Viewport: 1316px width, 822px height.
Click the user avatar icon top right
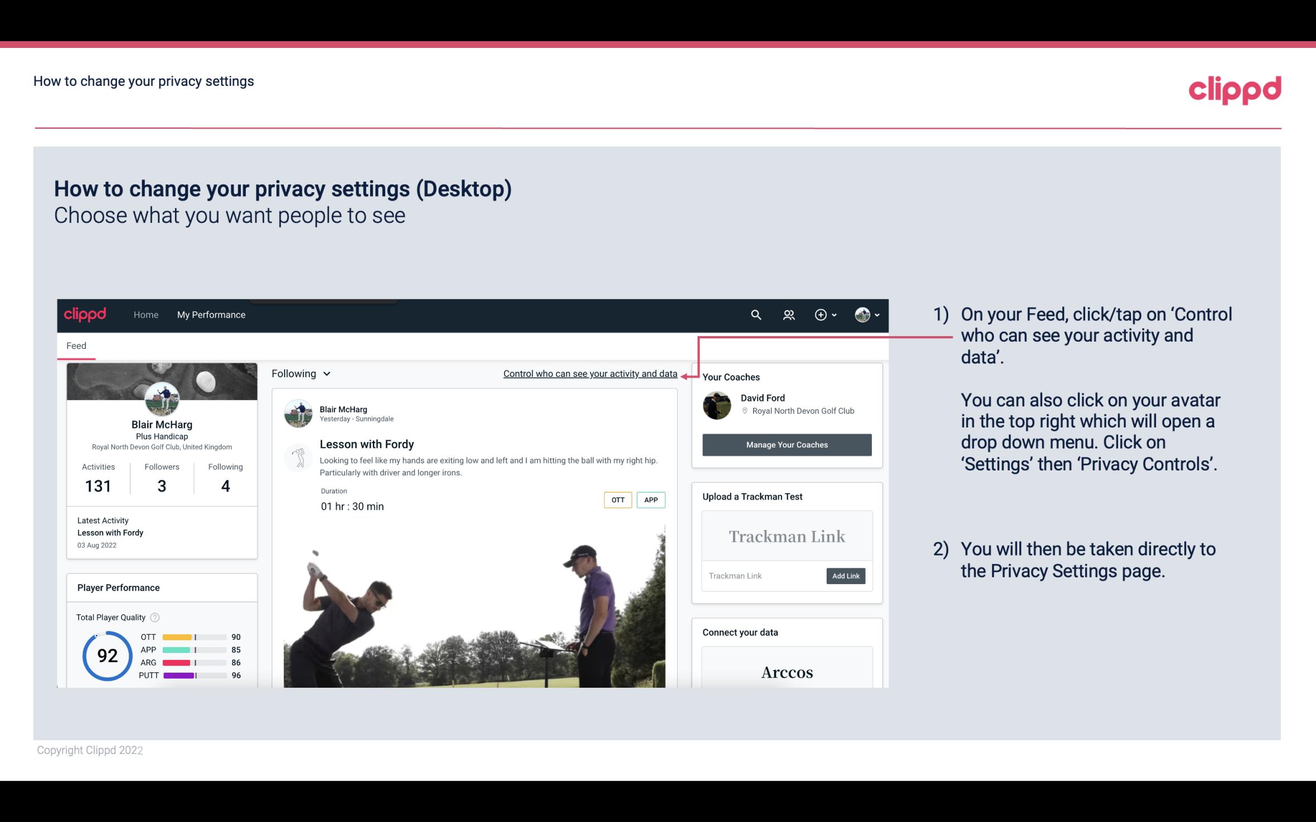(x=862, y=314)
